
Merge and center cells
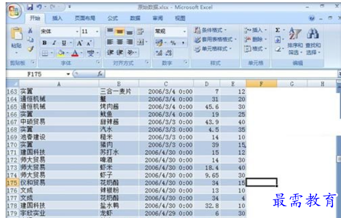click(141, 42)
